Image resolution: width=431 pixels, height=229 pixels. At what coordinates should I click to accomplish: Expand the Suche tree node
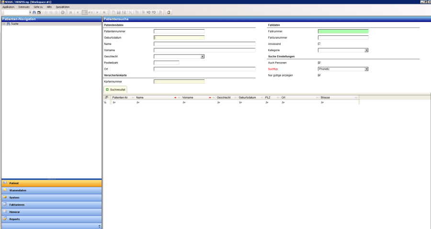point(4,24)
